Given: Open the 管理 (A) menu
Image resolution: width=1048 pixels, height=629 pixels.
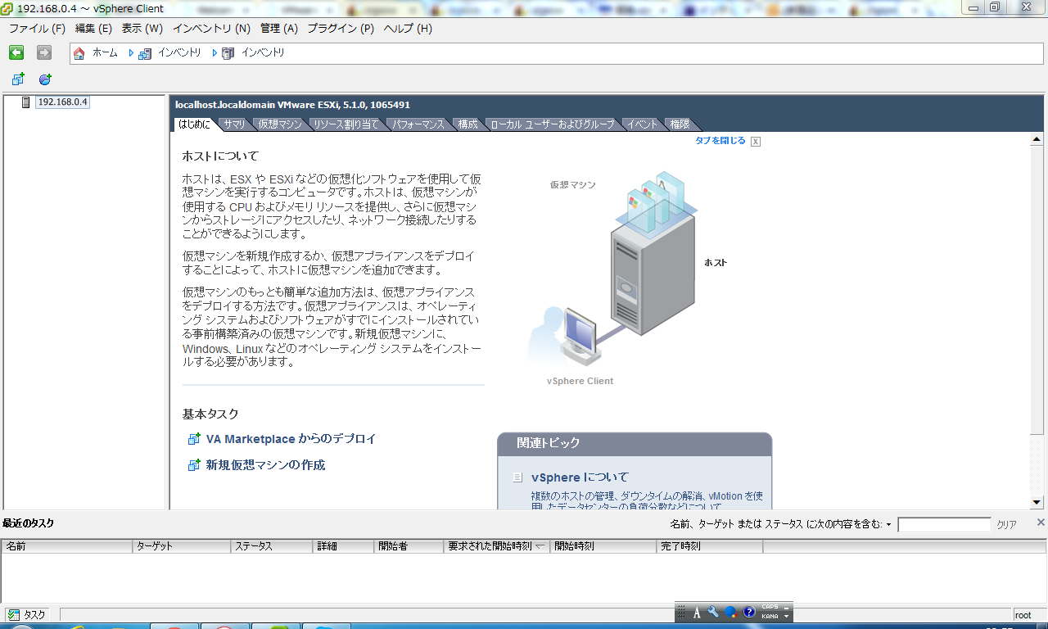Looking at the screenshot, I should click(x=279, y=29).
